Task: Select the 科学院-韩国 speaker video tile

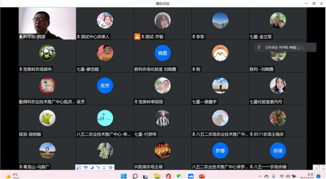Action: coord(48,24)
